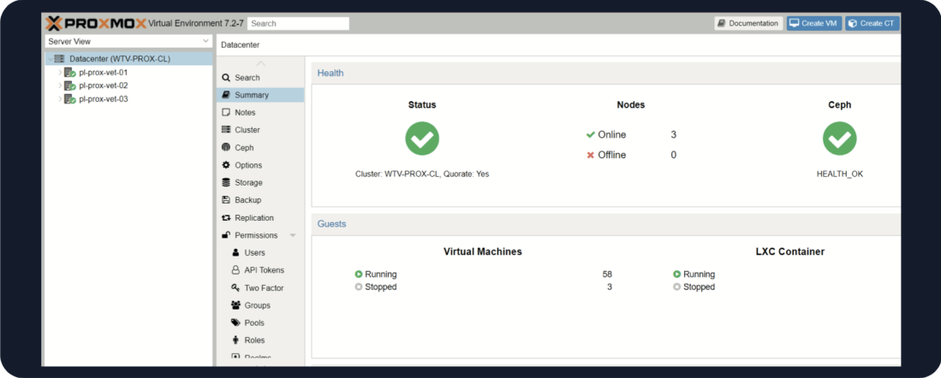The height and width of the screenshot is (378, 941).
Task: Click the LXC Container Running icon
Action: [676, 275]
